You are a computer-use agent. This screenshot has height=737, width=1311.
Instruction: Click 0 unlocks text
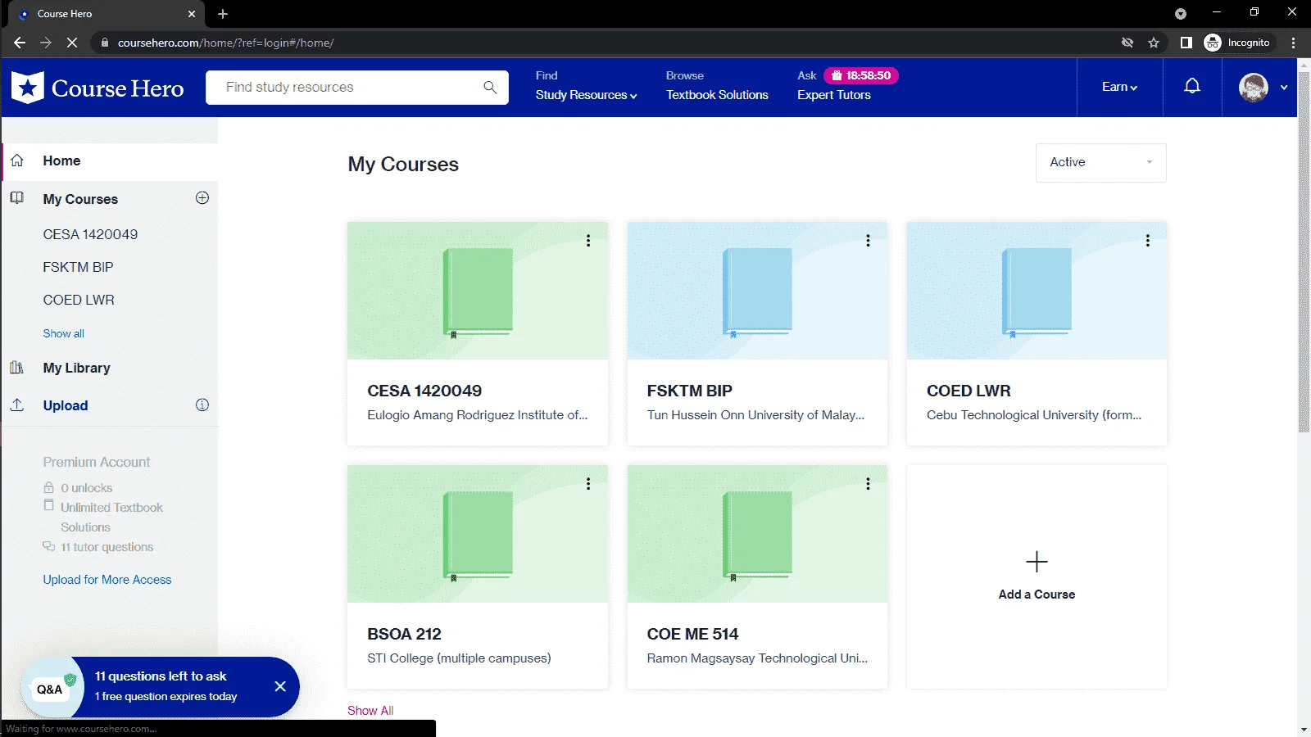86,488
